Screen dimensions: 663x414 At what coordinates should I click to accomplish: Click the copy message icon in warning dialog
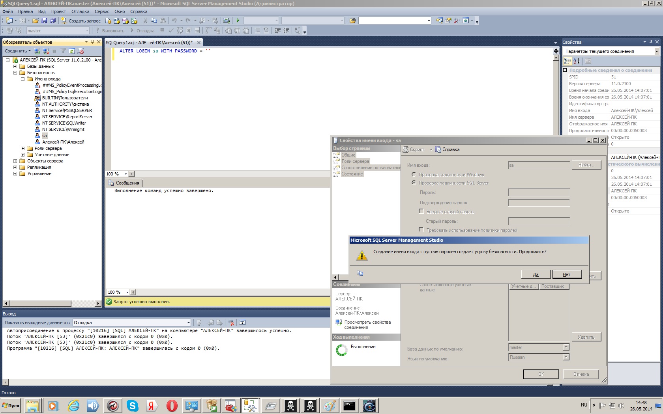[x=360, y=273]
